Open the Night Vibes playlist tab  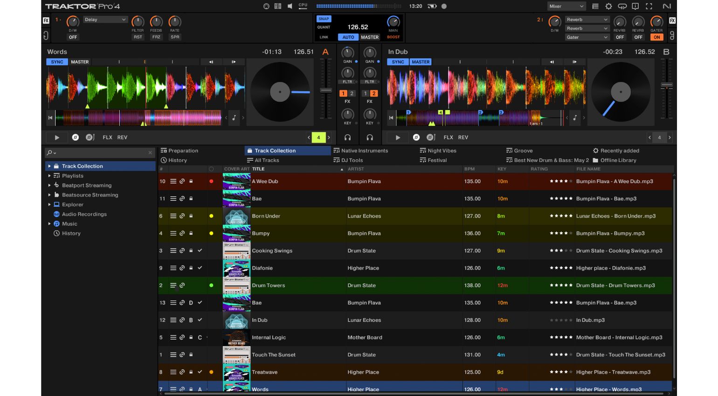click(441, 150)
